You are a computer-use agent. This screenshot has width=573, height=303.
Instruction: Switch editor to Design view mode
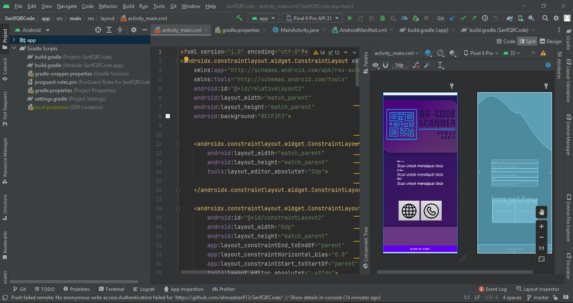click(x=550, y=41)
